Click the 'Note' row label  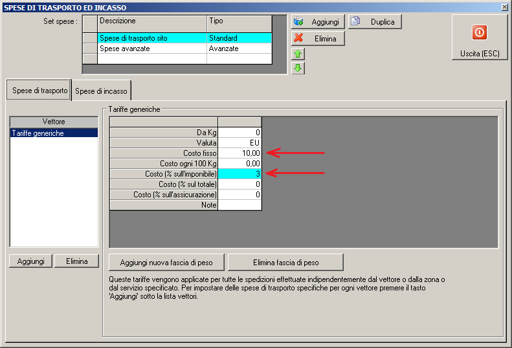point(164,205)
